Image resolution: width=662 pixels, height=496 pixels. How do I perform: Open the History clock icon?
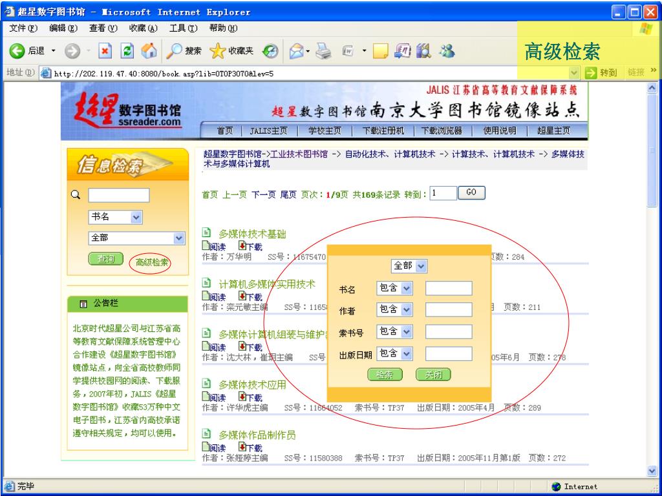click(270, 51)
